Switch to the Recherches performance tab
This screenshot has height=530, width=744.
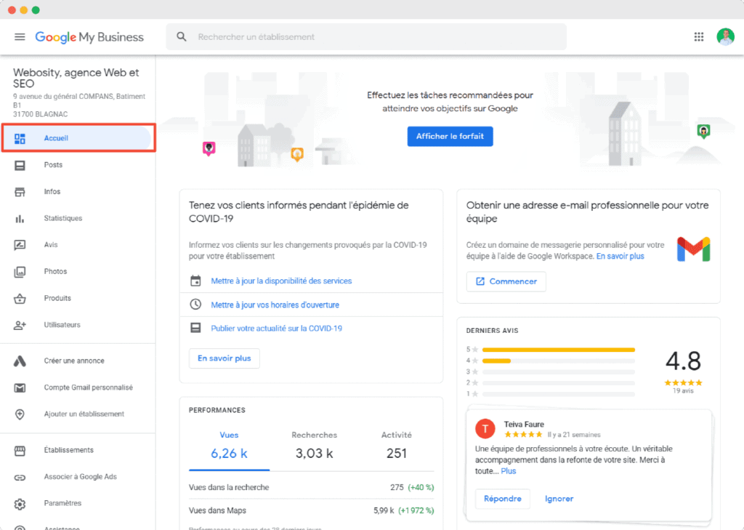[314, 445]
